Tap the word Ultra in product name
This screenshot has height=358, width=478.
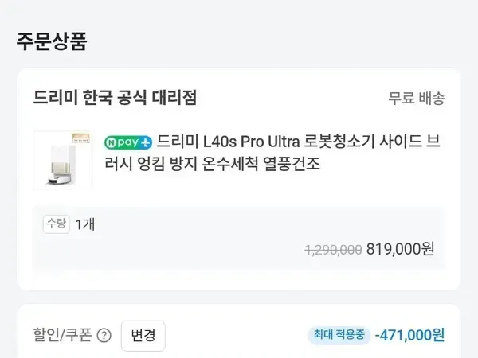click(280, 142)
